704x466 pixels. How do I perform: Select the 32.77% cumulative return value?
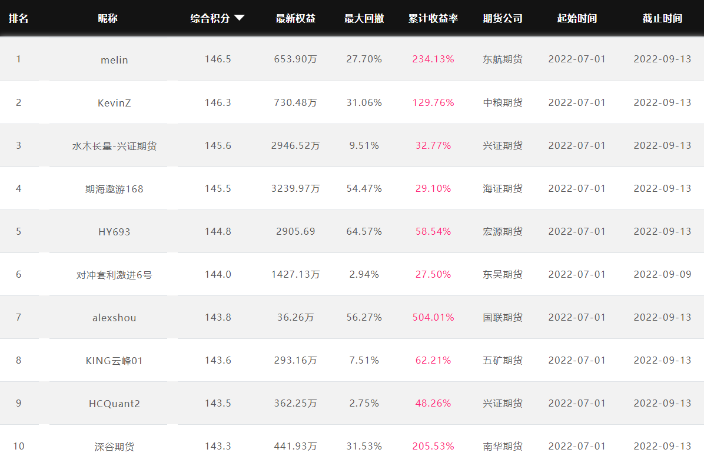(433, 145)
